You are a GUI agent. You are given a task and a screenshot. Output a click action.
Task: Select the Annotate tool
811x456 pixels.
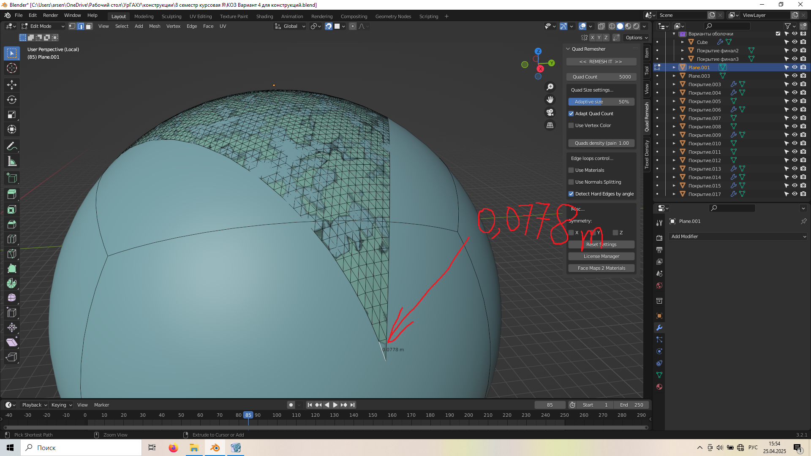pyautogui.click(x=12, y=147)
